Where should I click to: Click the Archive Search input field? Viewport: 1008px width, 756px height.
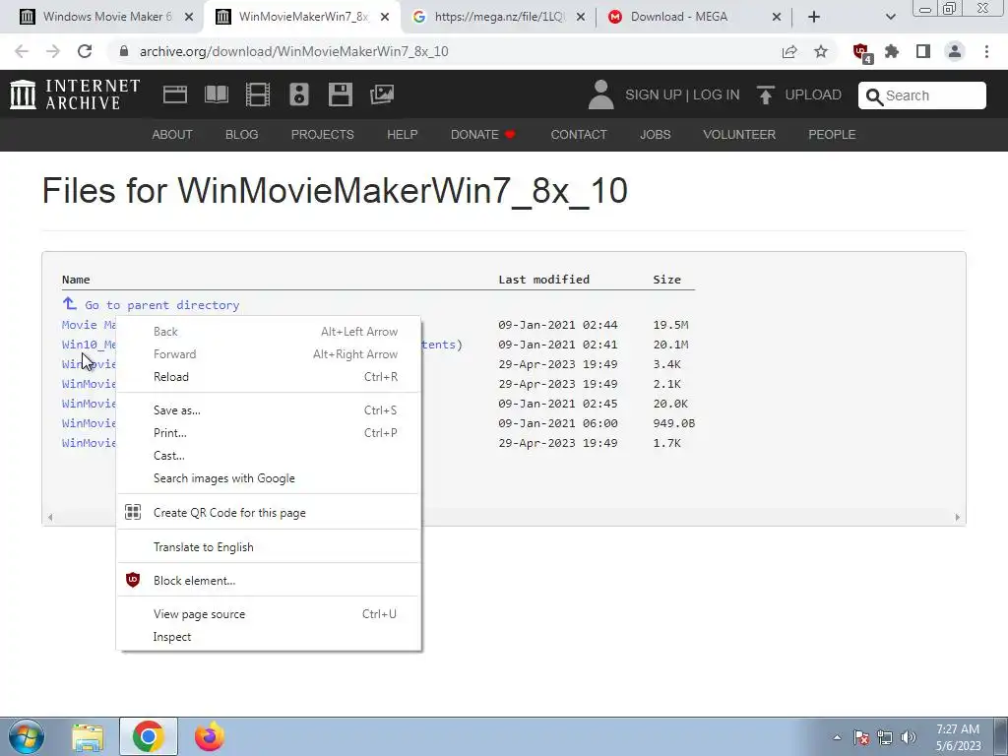click(921, 95)
